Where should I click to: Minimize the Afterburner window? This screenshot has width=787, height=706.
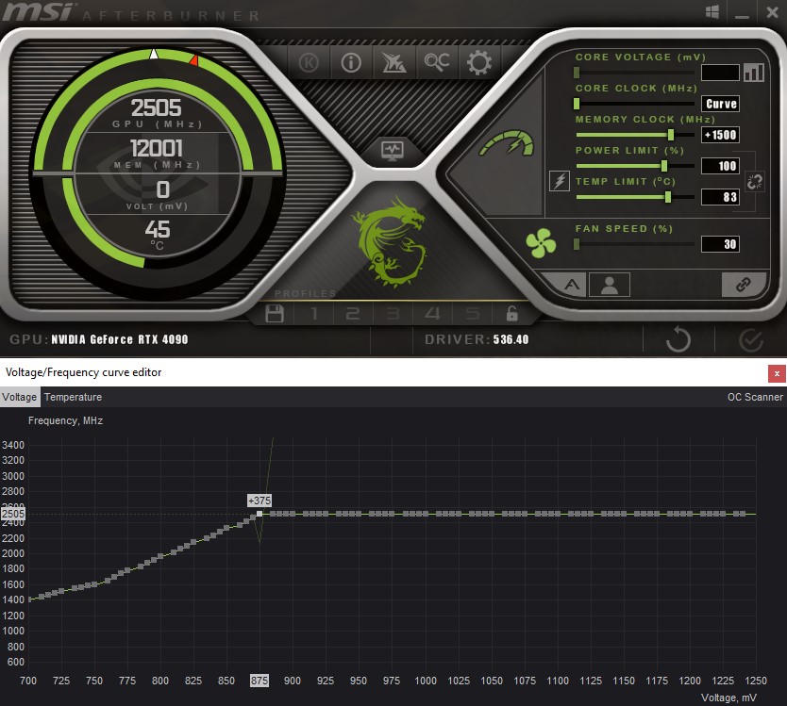pyautogui.click(x=743, y=17)
